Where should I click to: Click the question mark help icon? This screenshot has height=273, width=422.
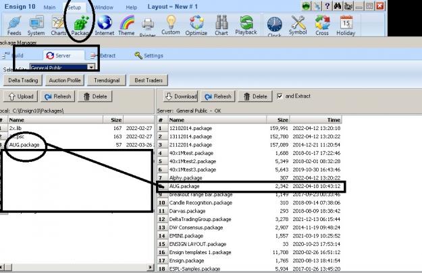(x=327, y=6)
